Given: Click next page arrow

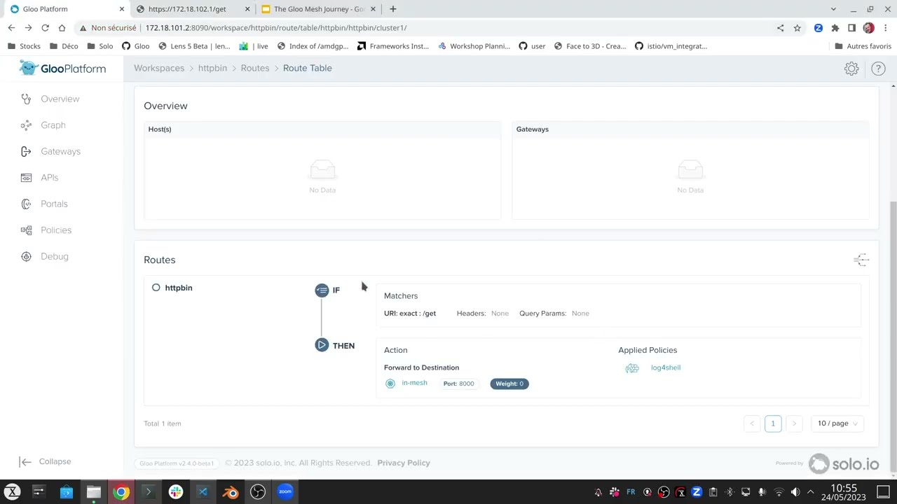Looking at the screenshot, I should [x=794, y=423].
